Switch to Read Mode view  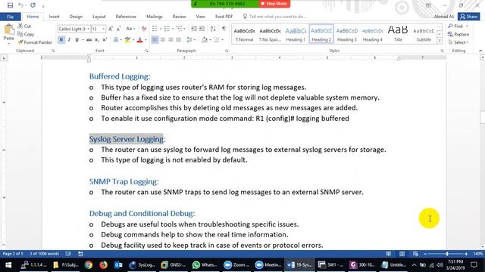(388, 254)
